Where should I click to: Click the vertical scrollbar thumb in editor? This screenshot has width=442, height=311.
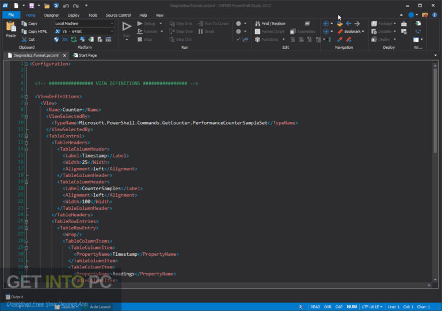tap(435, 110)
